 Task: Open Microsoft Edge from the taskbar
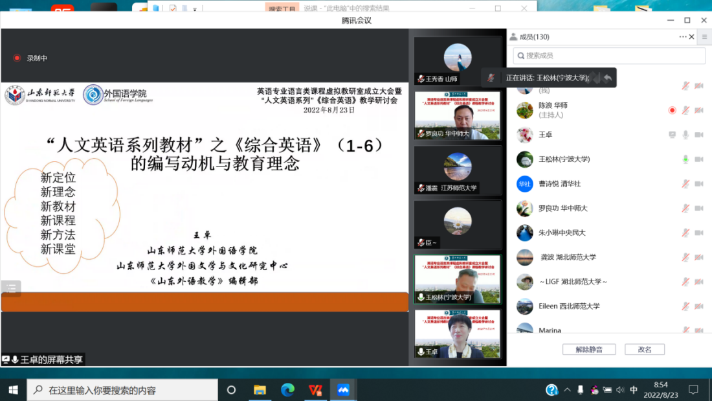[x=287, y=390]
